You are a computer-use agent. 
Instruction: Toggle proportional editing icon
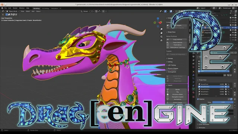[103, 11]
